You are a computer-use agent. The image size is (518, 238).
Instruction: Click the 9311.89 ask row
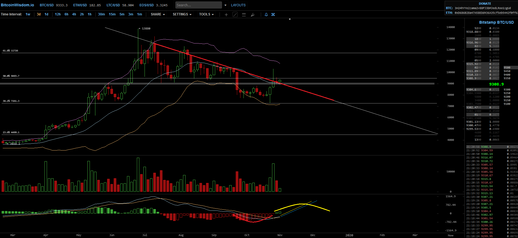click(x=483, y=71)
